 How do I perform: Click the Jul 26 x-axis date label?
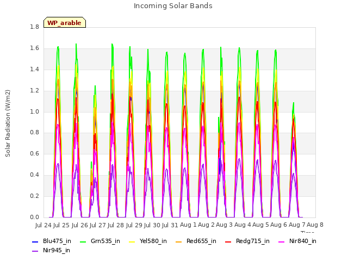click(x=80, y=225)
